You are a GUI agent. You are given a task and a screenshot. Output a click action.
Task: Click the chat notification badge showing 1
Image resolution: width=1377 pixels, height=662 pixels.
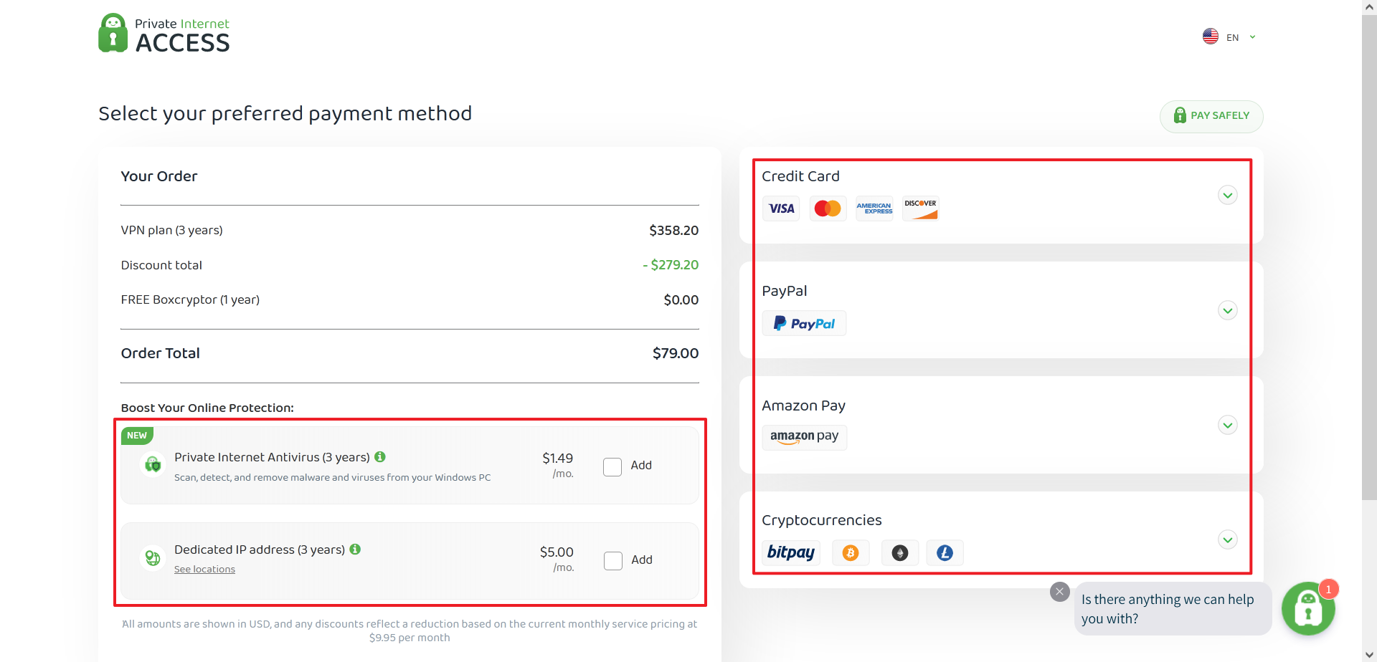click(x=1328, y=589)
